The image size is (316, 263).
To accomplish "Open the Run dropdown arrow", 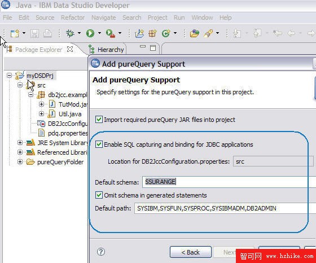I will coord(99,33).
